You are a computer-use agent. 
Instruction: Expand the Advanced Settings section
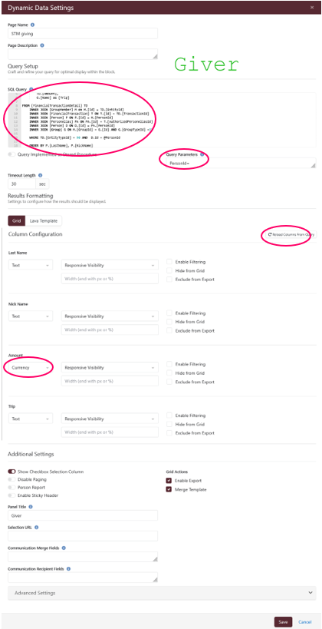(x=162, y=593)
